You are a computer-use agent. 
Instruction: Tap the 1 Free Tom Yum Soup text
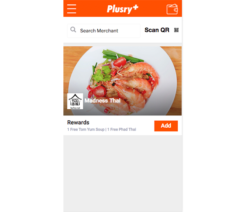click(x=86, y=129)
